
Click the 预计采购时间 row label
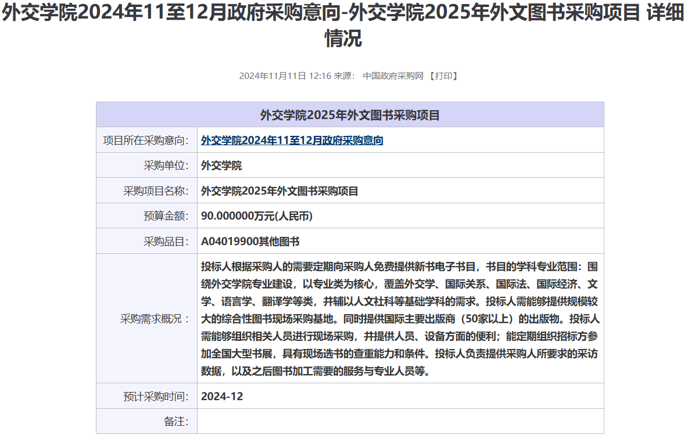[x=156, y=397]
